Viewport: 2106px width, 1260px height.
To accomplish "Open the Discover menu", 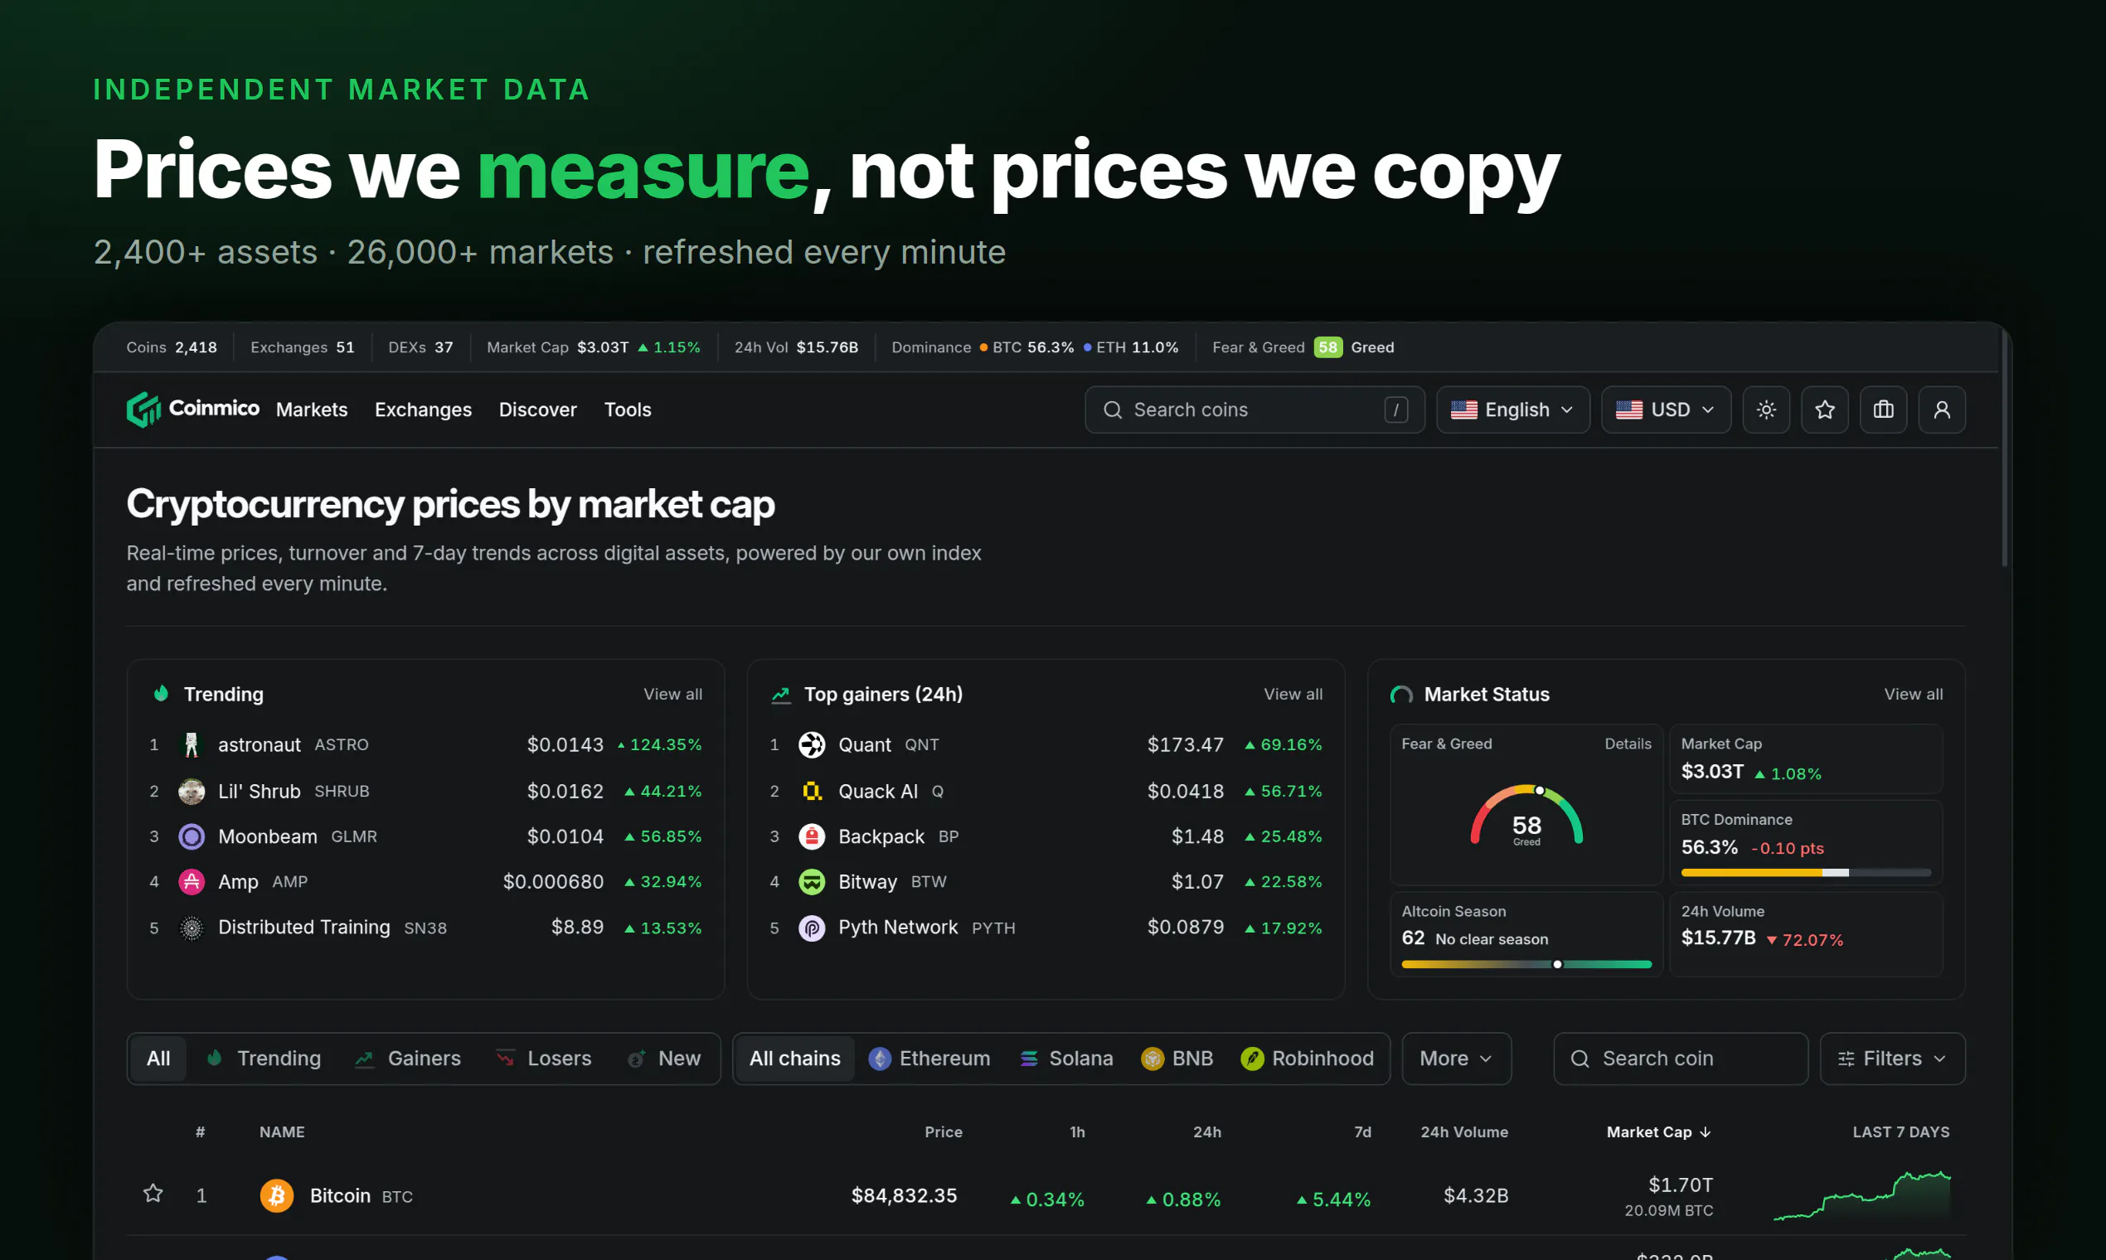I will click(x=537, y=410).
